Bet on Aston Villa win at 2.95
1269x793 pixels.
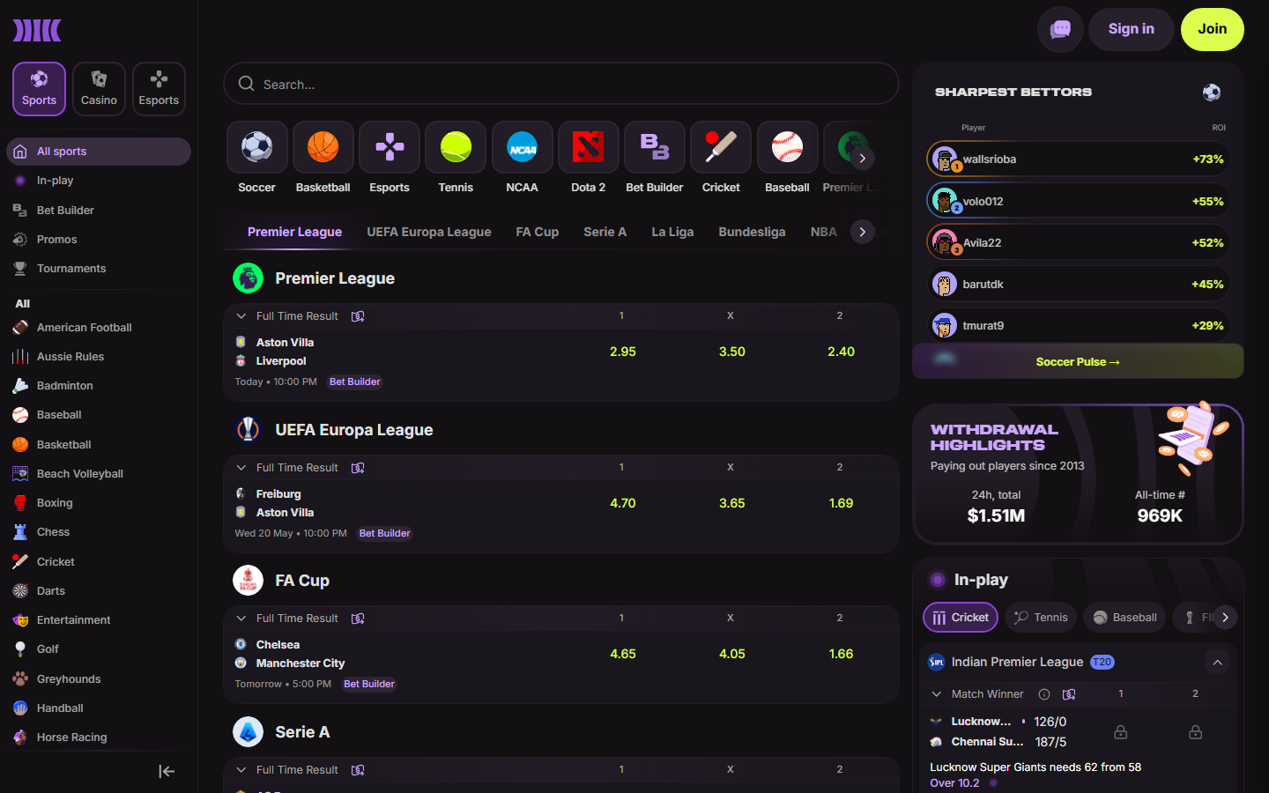(x=623, y=352)
